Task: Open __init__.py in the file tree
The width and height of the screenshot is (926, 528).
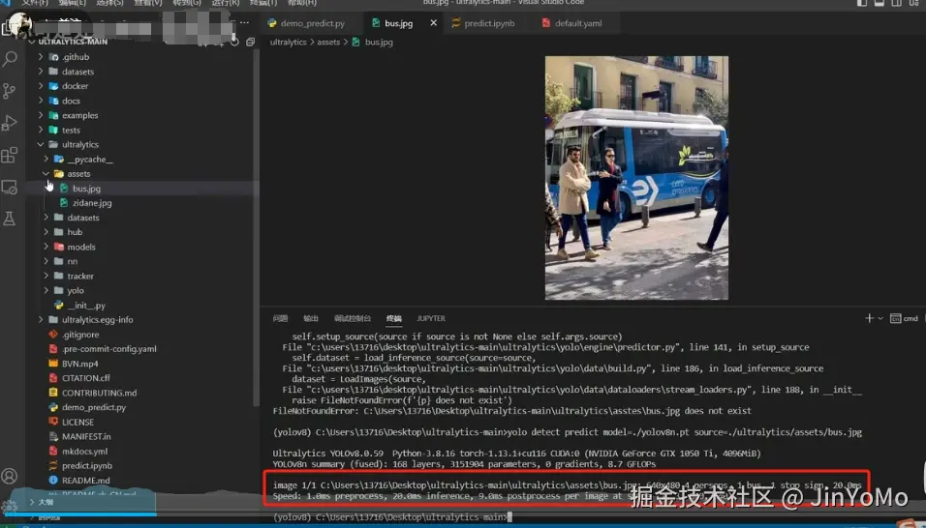Action: pyautogui.click(x=86, y=306)
